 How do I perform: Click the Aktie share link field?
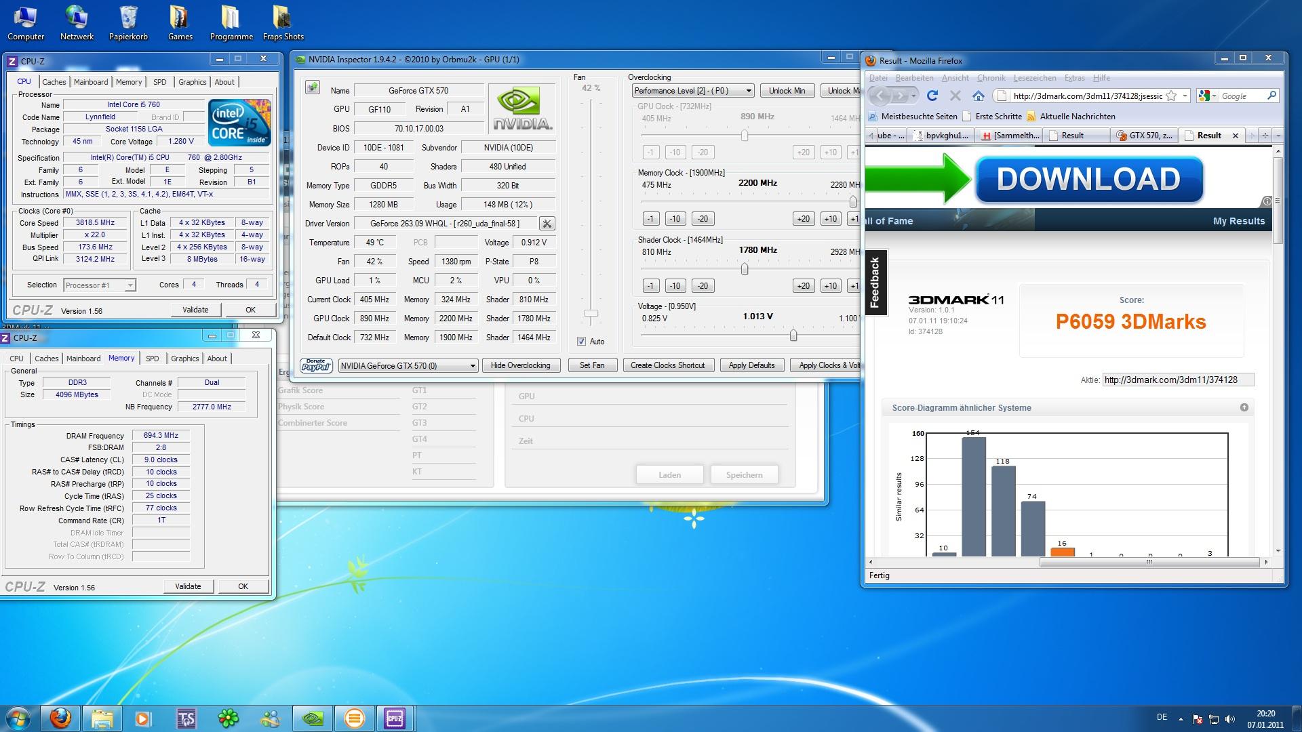1178,380
